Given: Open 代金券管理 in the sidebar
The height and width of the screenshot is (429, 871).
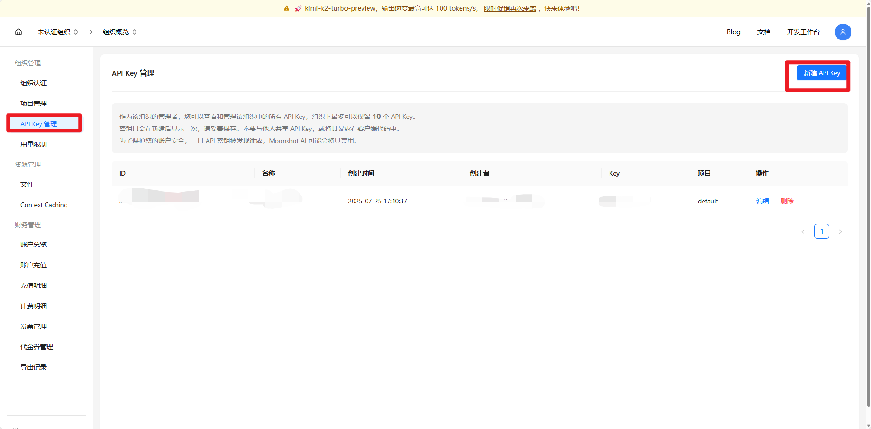Looking at the screenshot, I should (x=37, y=347).
